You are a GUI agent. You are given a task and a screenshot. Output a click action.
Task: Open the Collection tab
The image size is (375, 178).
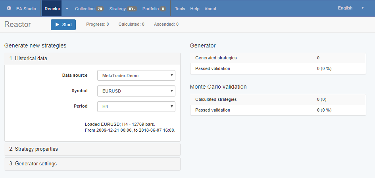coord(85,9)
